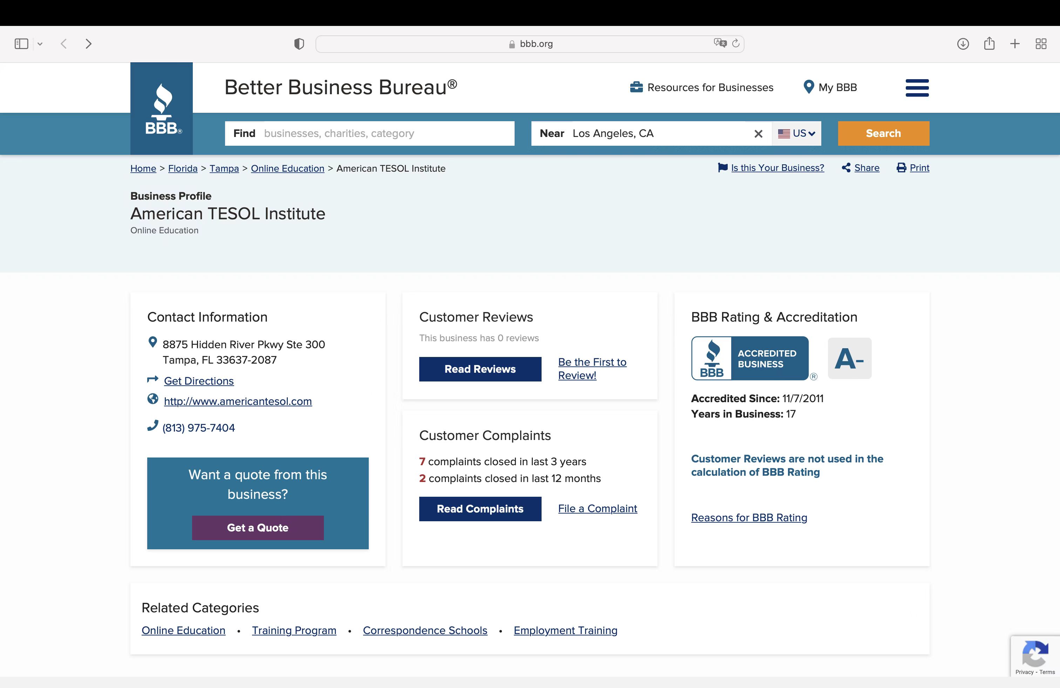1060x688 pixels.
Task: Clear the Near location with the X icon
Action: pos(758,133)
